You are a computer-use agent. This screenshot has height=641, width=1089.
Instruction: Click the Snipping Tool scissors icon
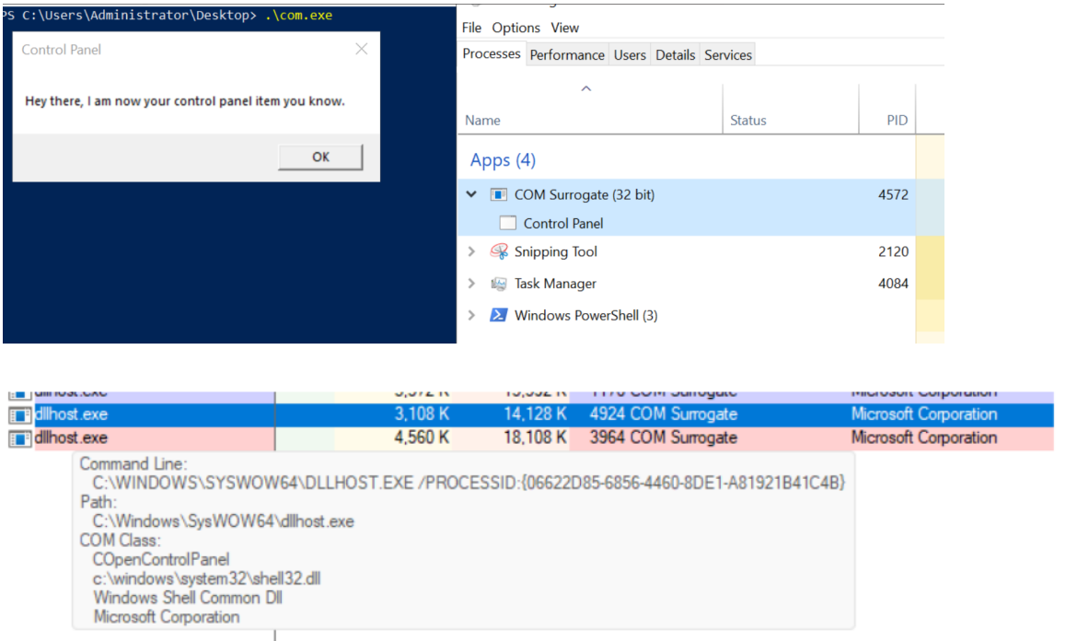pos(499,252)
